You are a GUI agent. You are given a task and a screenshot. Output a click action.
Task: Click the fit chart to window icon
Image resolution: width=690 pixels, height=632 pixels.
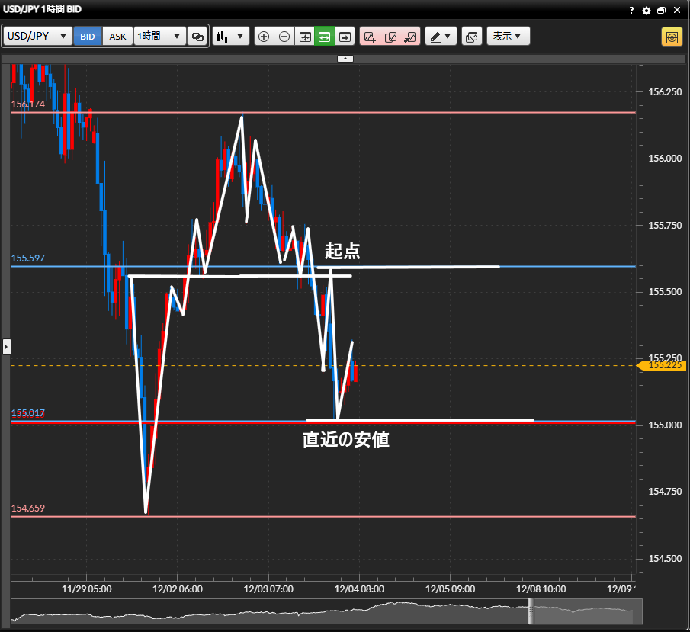coord(305,37)
